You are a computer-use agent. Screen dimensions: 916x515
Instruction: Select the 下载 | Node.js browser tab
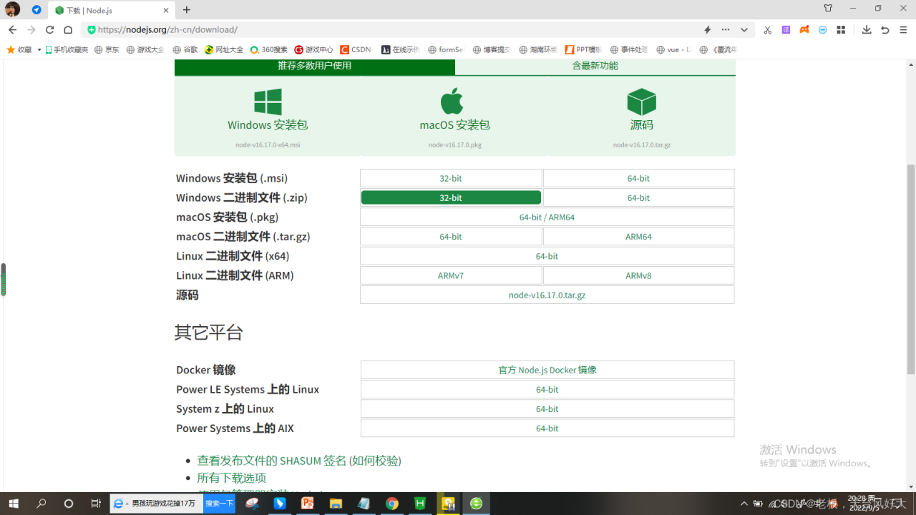point(112,10)
